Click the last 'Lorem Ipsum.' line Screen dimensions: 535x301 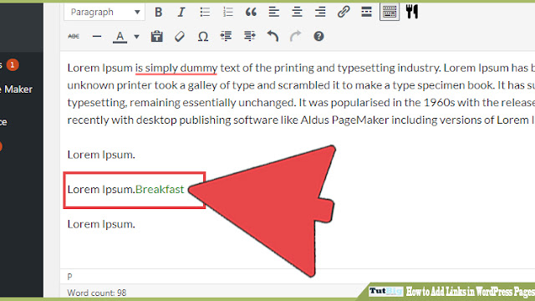click(101, 224)
